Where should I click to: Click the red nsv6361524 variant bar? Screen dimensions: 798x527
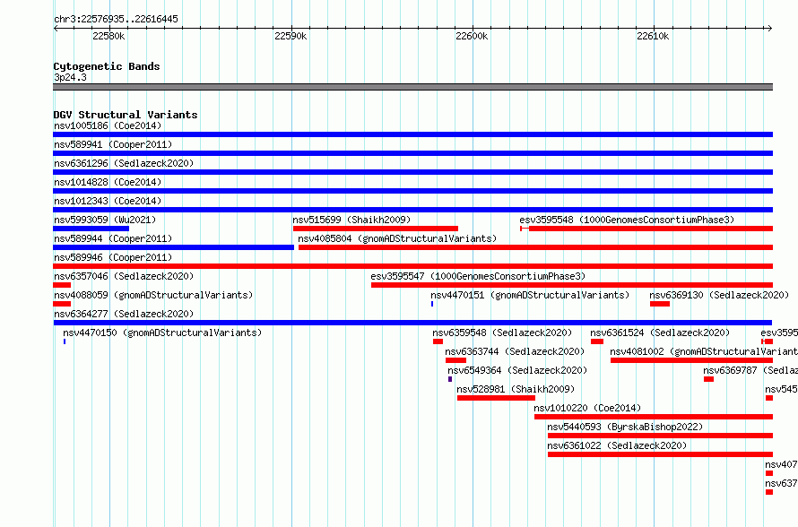pos(597,341)
